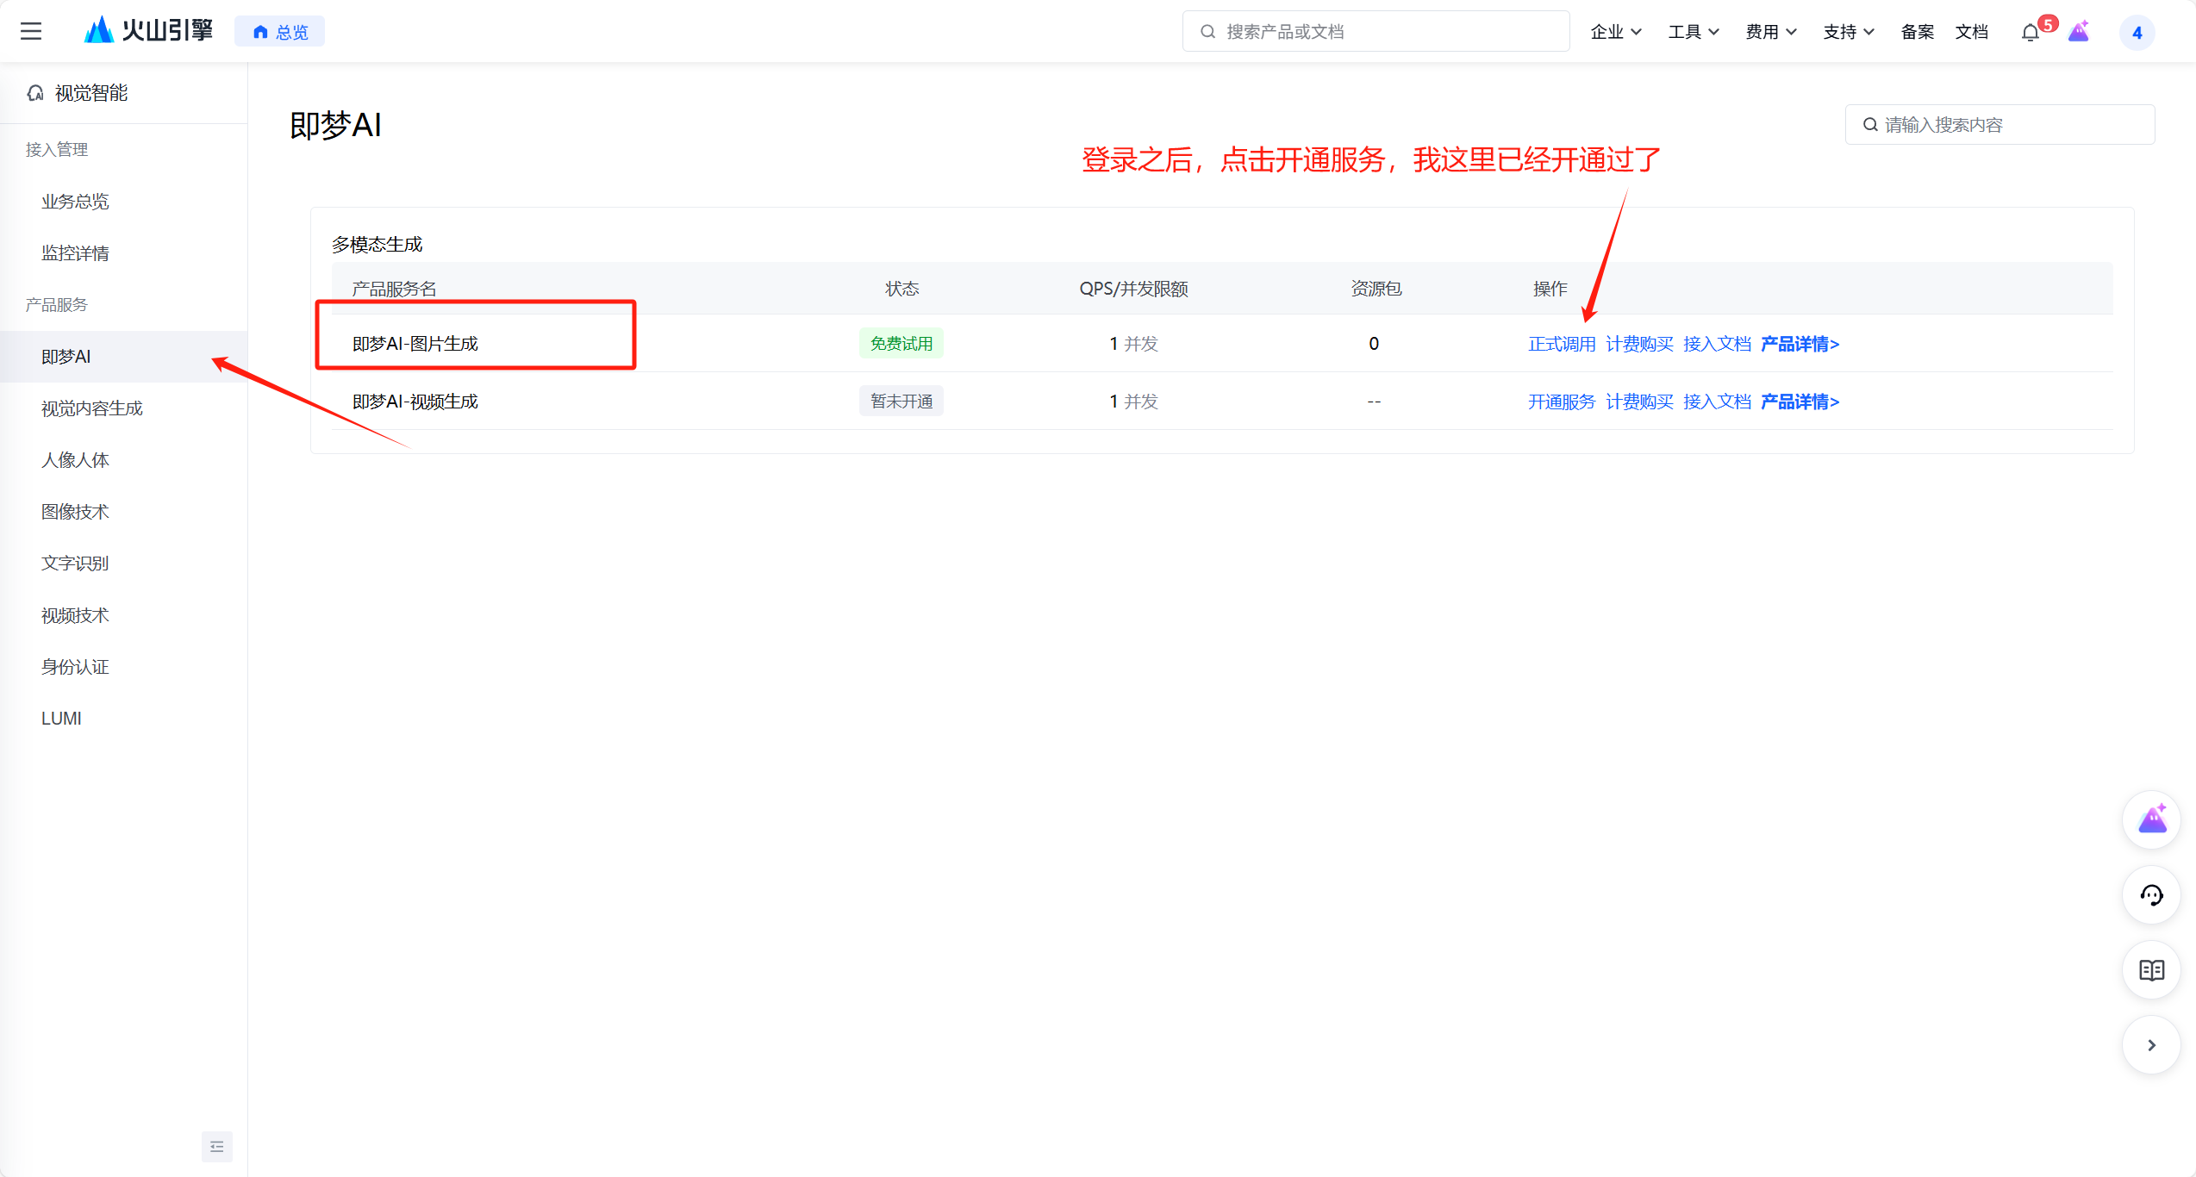Click 正式调用 for 即梦AI-图片生成
Screen dimensions: 2196x1177
point(1562,344)
